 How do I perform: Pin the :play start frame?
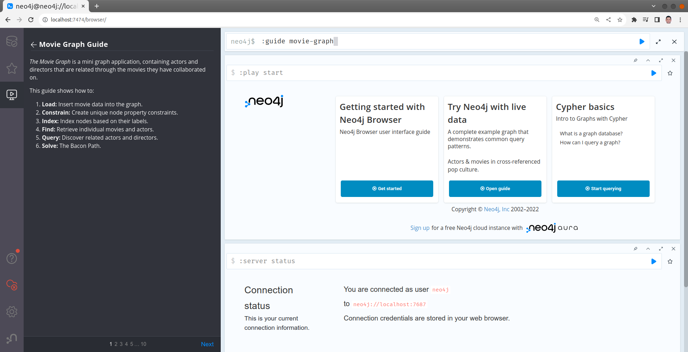point(635,60)
